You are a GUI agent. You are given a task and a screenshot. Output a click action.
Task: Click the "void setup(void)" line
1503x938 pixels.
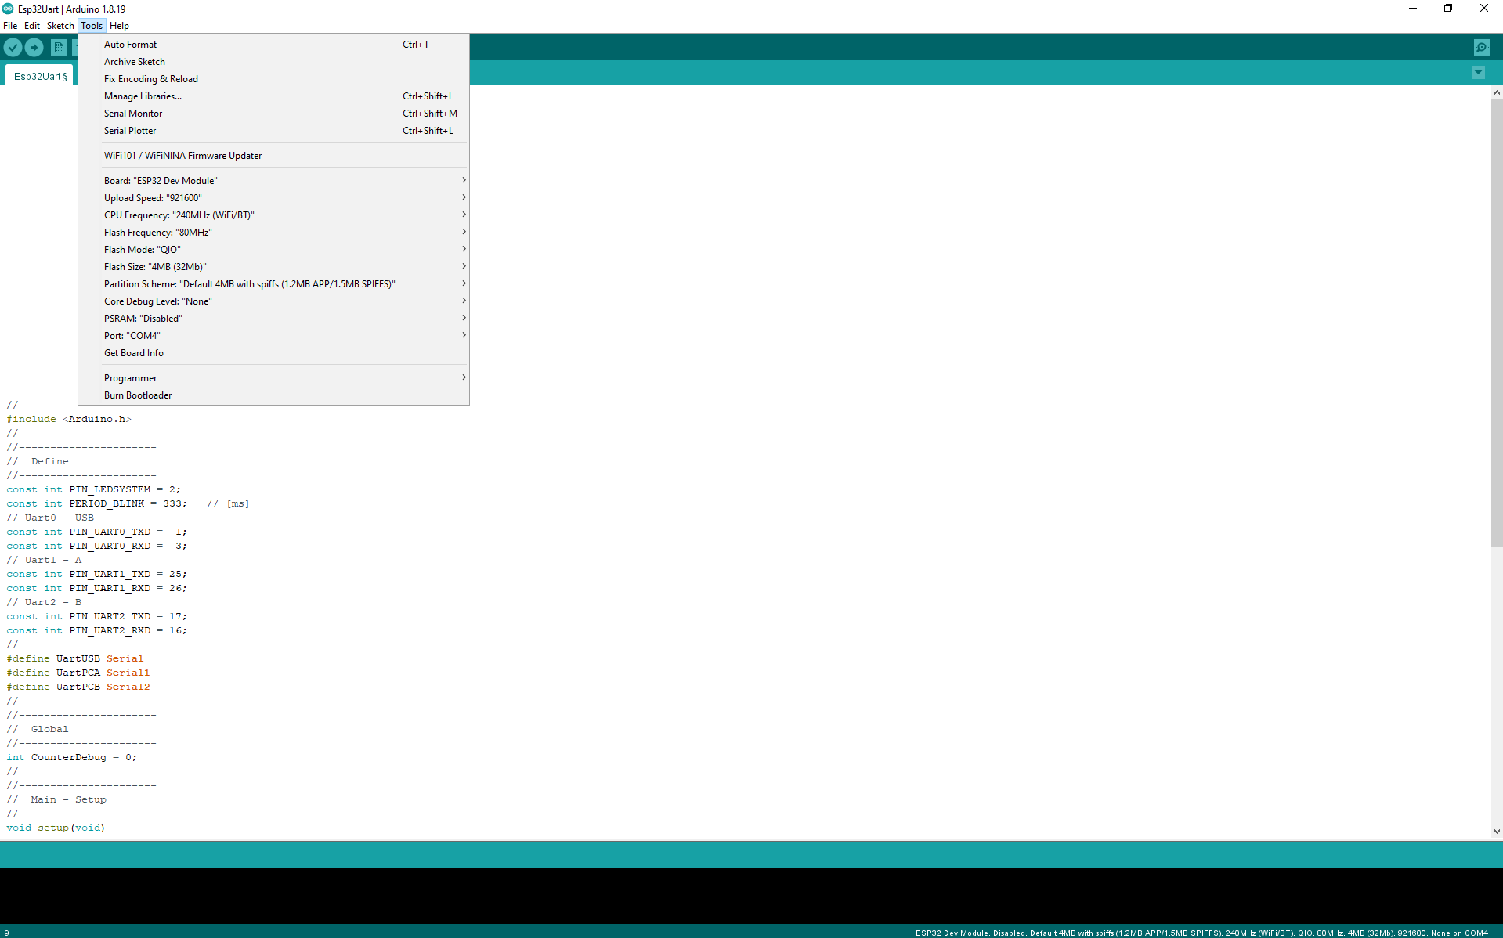56,828
